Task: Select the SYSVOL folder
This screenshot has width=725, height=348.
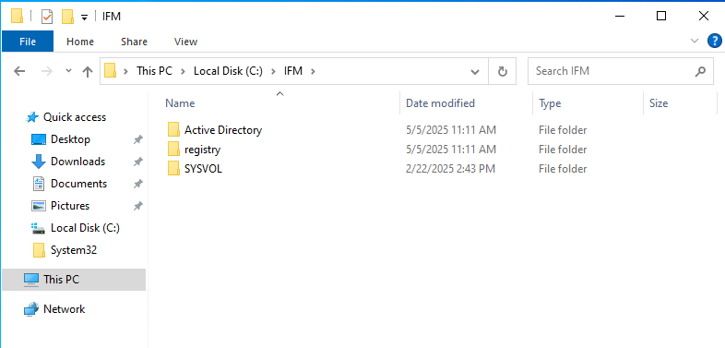Action: pos(203,169)
